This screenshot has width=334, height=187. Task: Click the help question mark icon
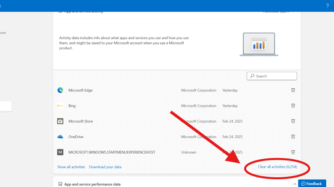328,6
